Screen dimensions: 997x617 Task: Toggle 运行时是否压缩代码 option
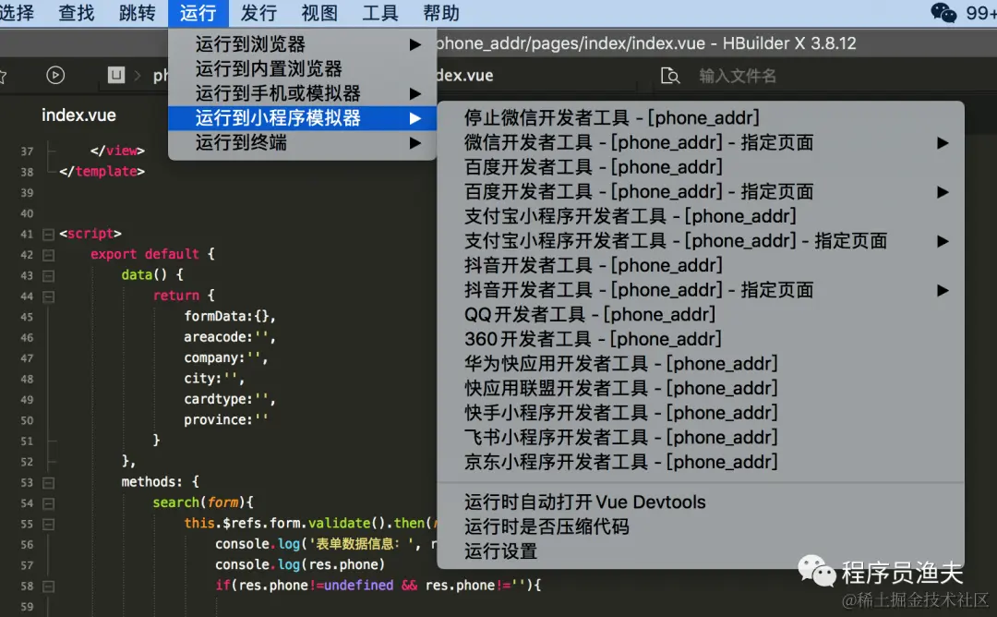701,526
